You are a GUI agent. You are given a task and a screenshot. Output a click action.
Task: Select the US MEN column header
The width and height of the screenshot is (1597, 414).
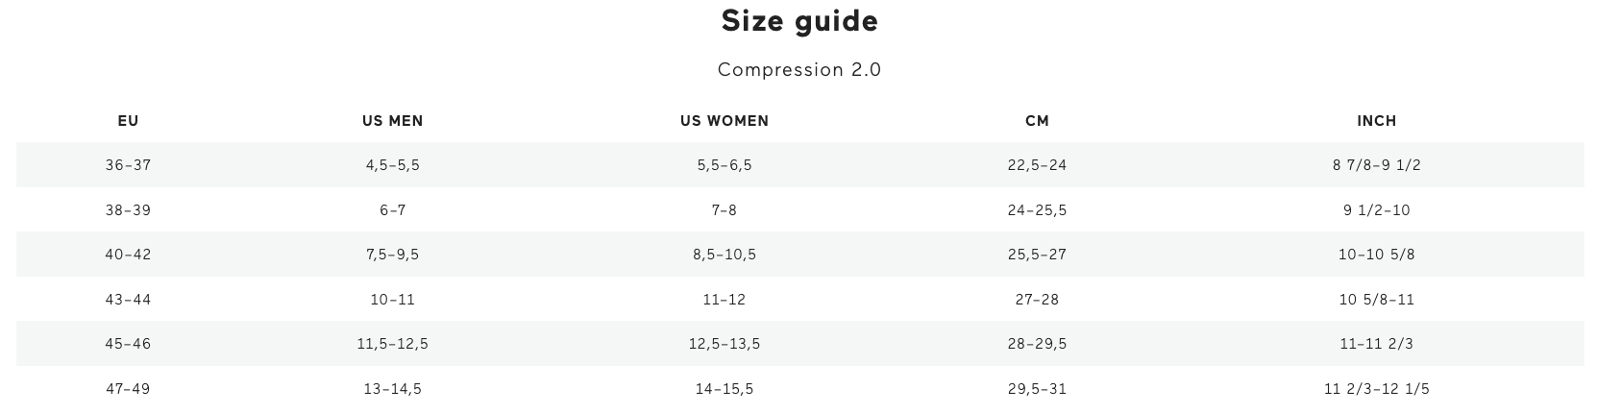coord(392,121)
